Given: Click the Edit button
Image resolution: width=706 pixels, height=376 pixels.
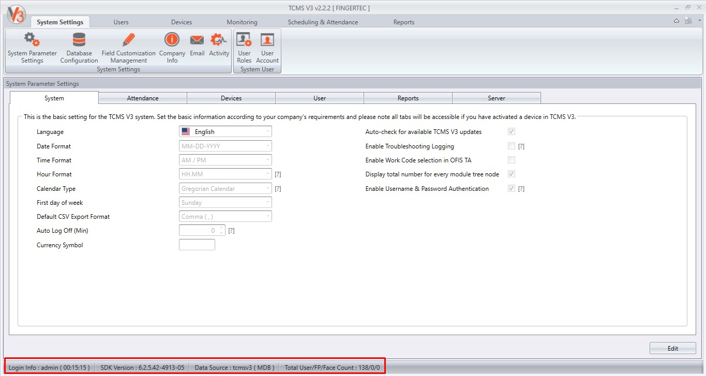Looking at the screenshot, I should tap(673, 348).
